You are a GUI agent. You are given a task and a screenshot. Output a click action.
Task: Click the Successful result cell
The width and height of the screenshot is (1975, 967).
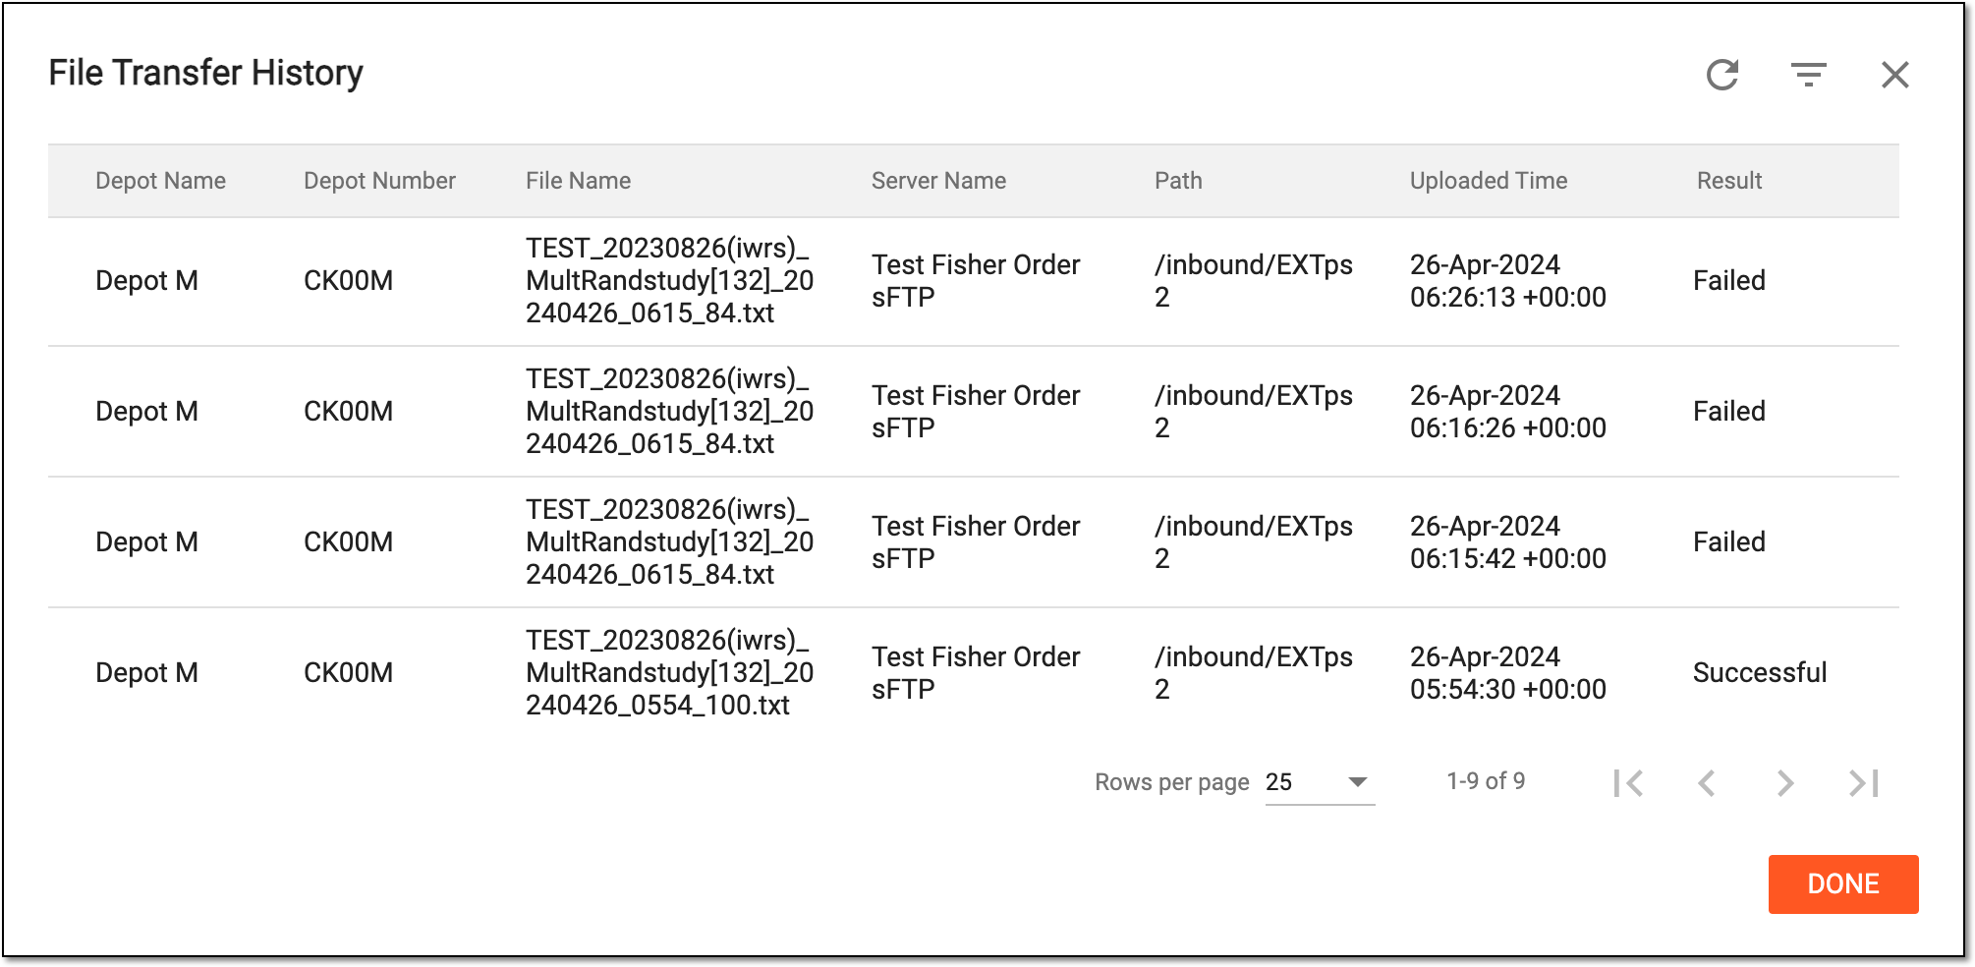1760,673
